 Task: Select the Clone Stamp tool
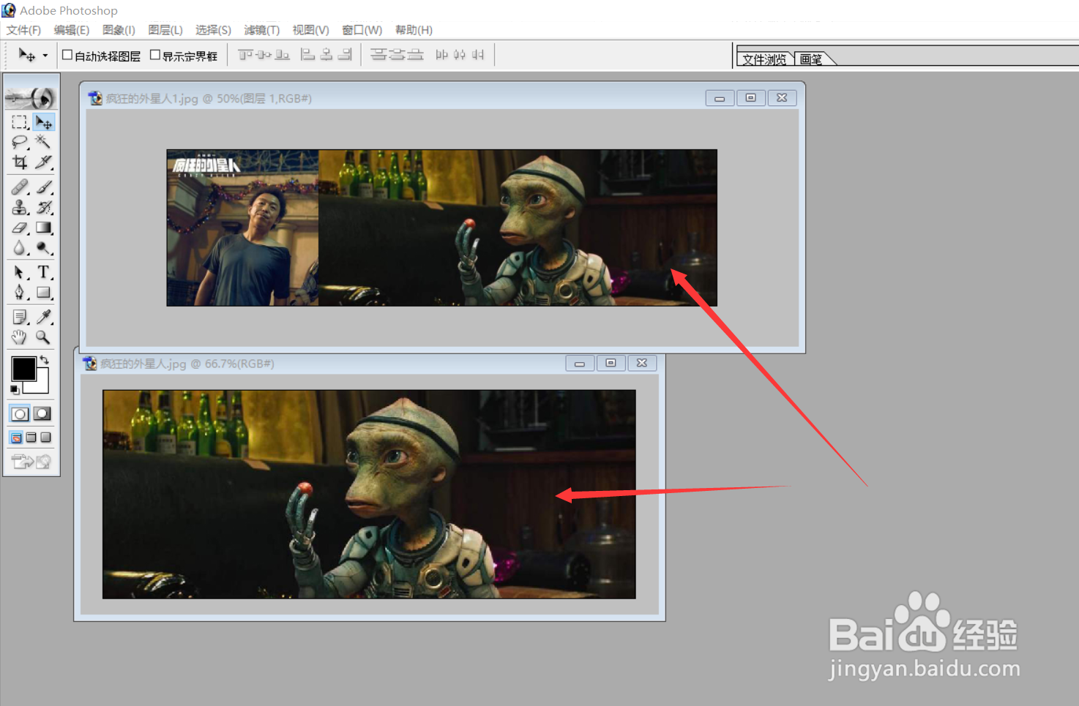(20, 207)
